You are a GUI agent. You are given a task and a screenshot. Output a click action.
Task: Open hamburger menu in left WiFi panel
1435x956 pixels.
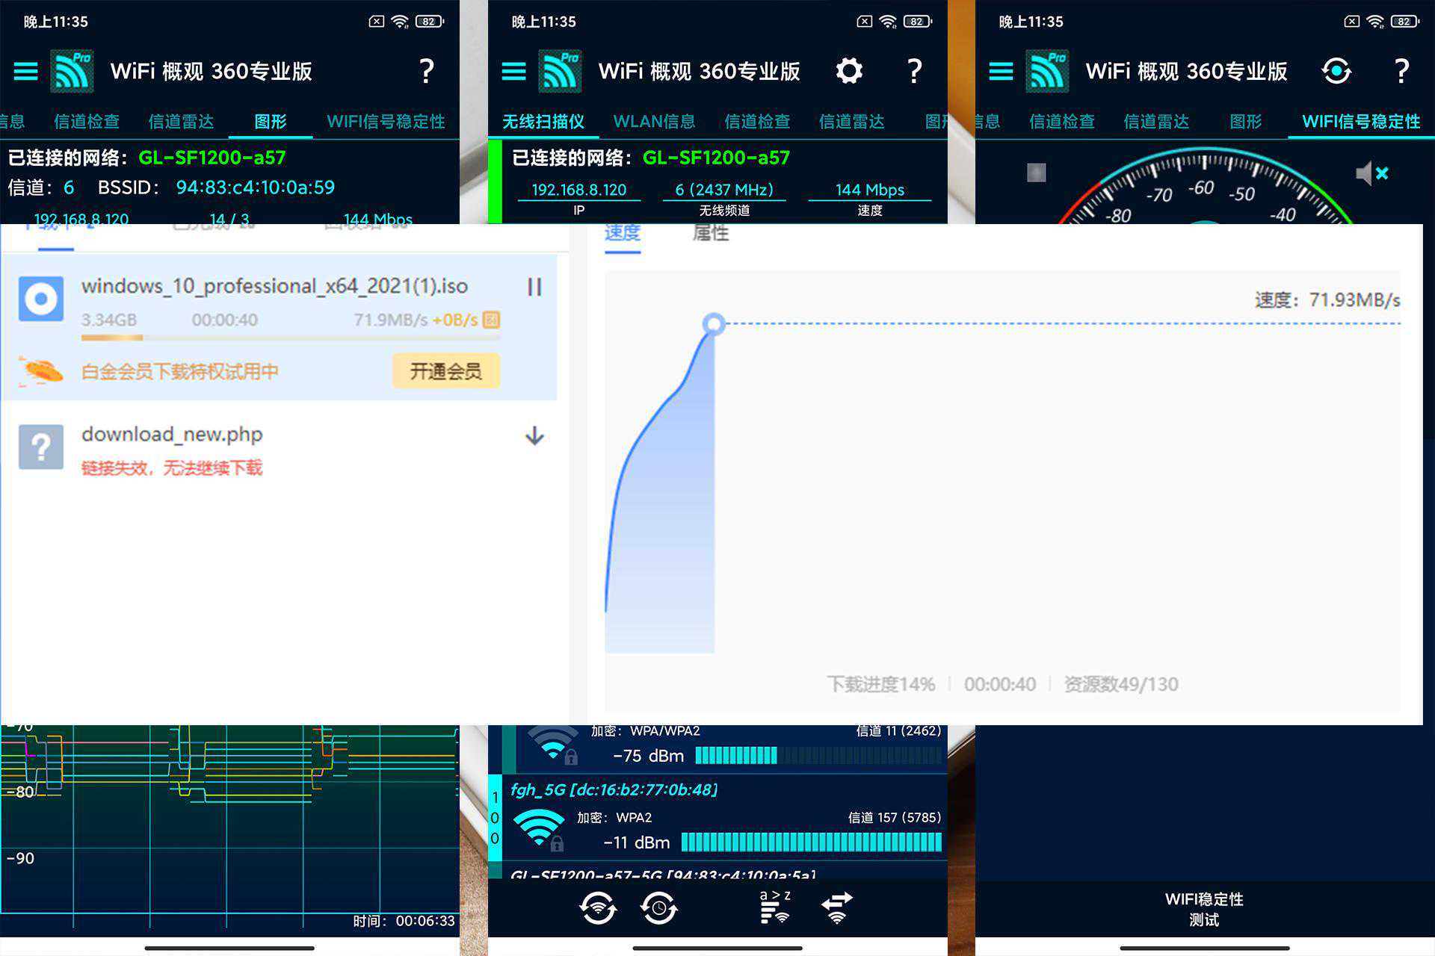point(25,72)
